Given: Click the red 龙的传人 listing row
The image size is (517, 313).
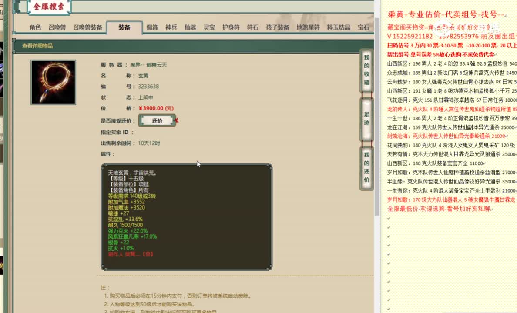Looking at the screenshot, I should 452,109.
